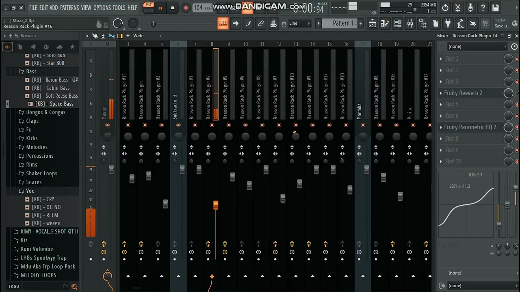Viewport: 520px width, 292px height.
Task: Click the floppy disk save icon
Action: pyautogui.click(x=496, y=8)
